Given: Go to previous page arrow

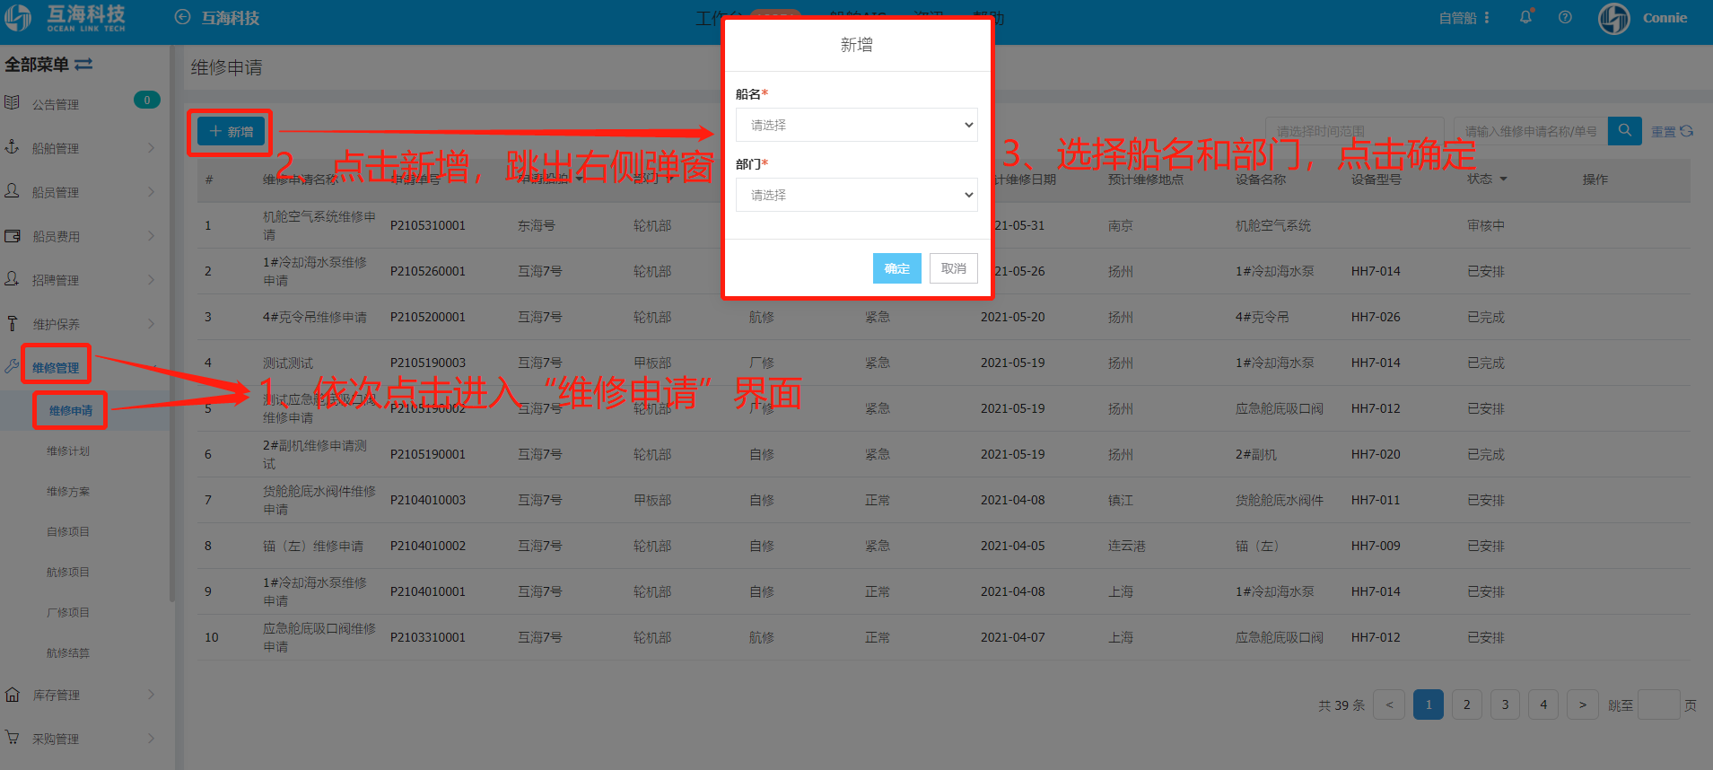Looking at the screenshot, I should point(1389,704).
